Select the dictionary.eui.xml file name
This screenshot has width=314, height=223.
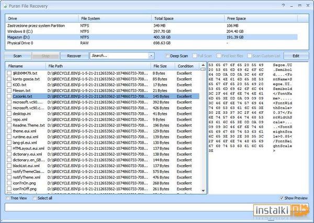pyautogui.click(x=27, y=154)
